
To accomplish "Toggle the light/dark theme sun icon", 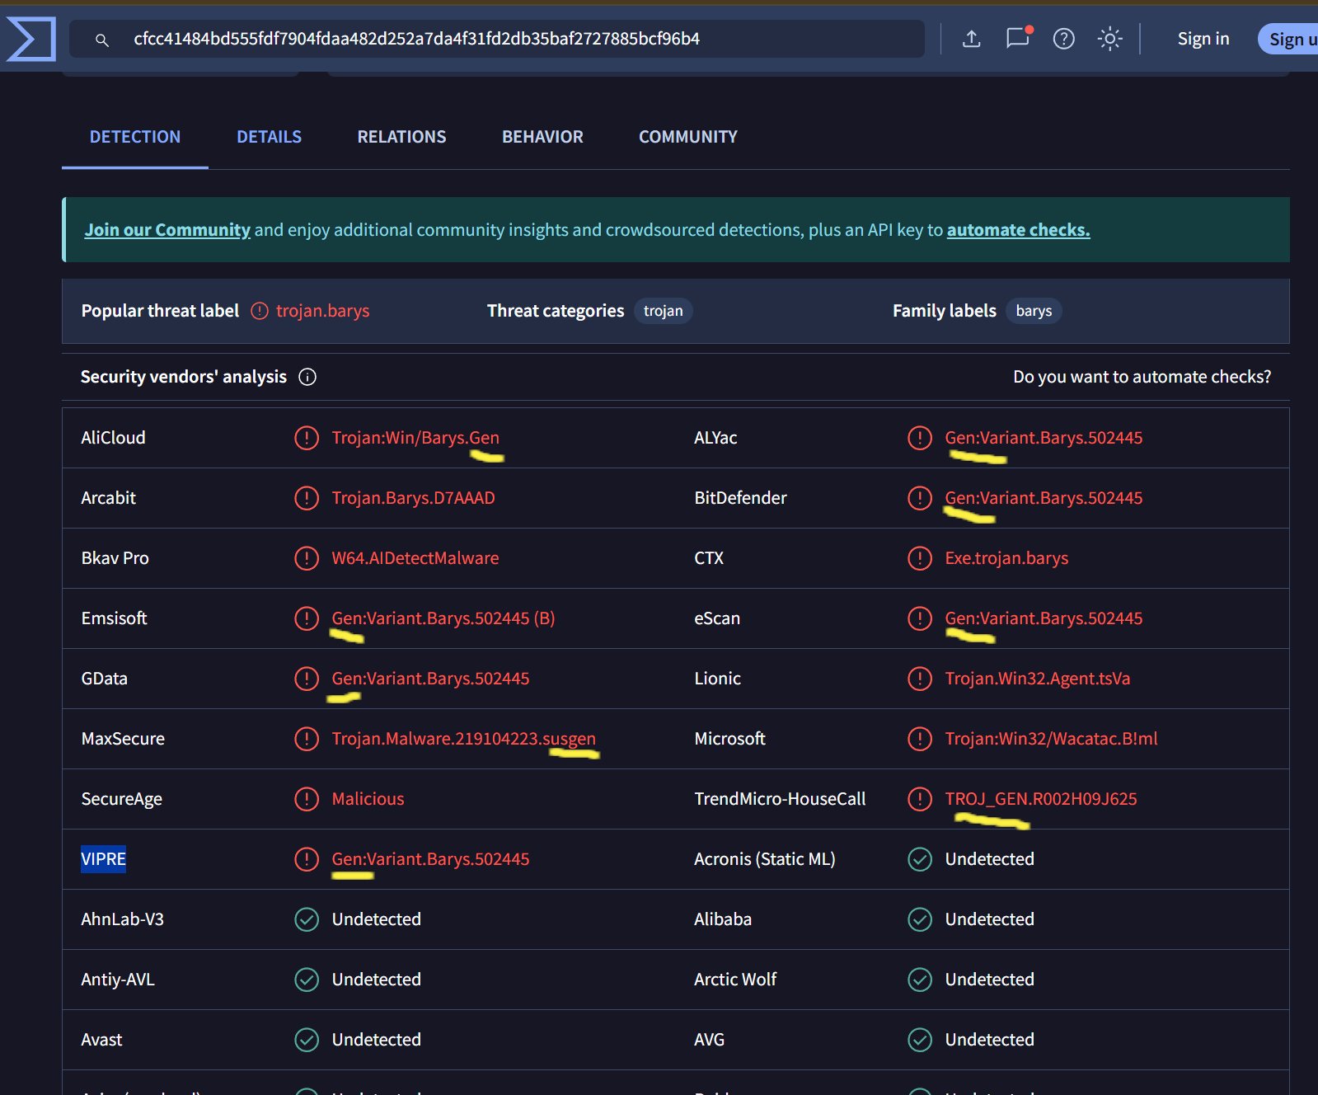I will tap(1109, 39).
